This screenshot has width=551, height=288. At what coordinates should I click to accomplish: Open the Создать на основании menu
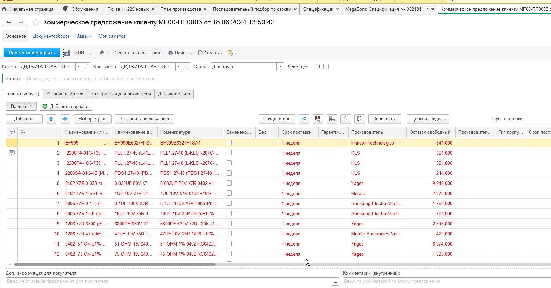pos(138,53)
